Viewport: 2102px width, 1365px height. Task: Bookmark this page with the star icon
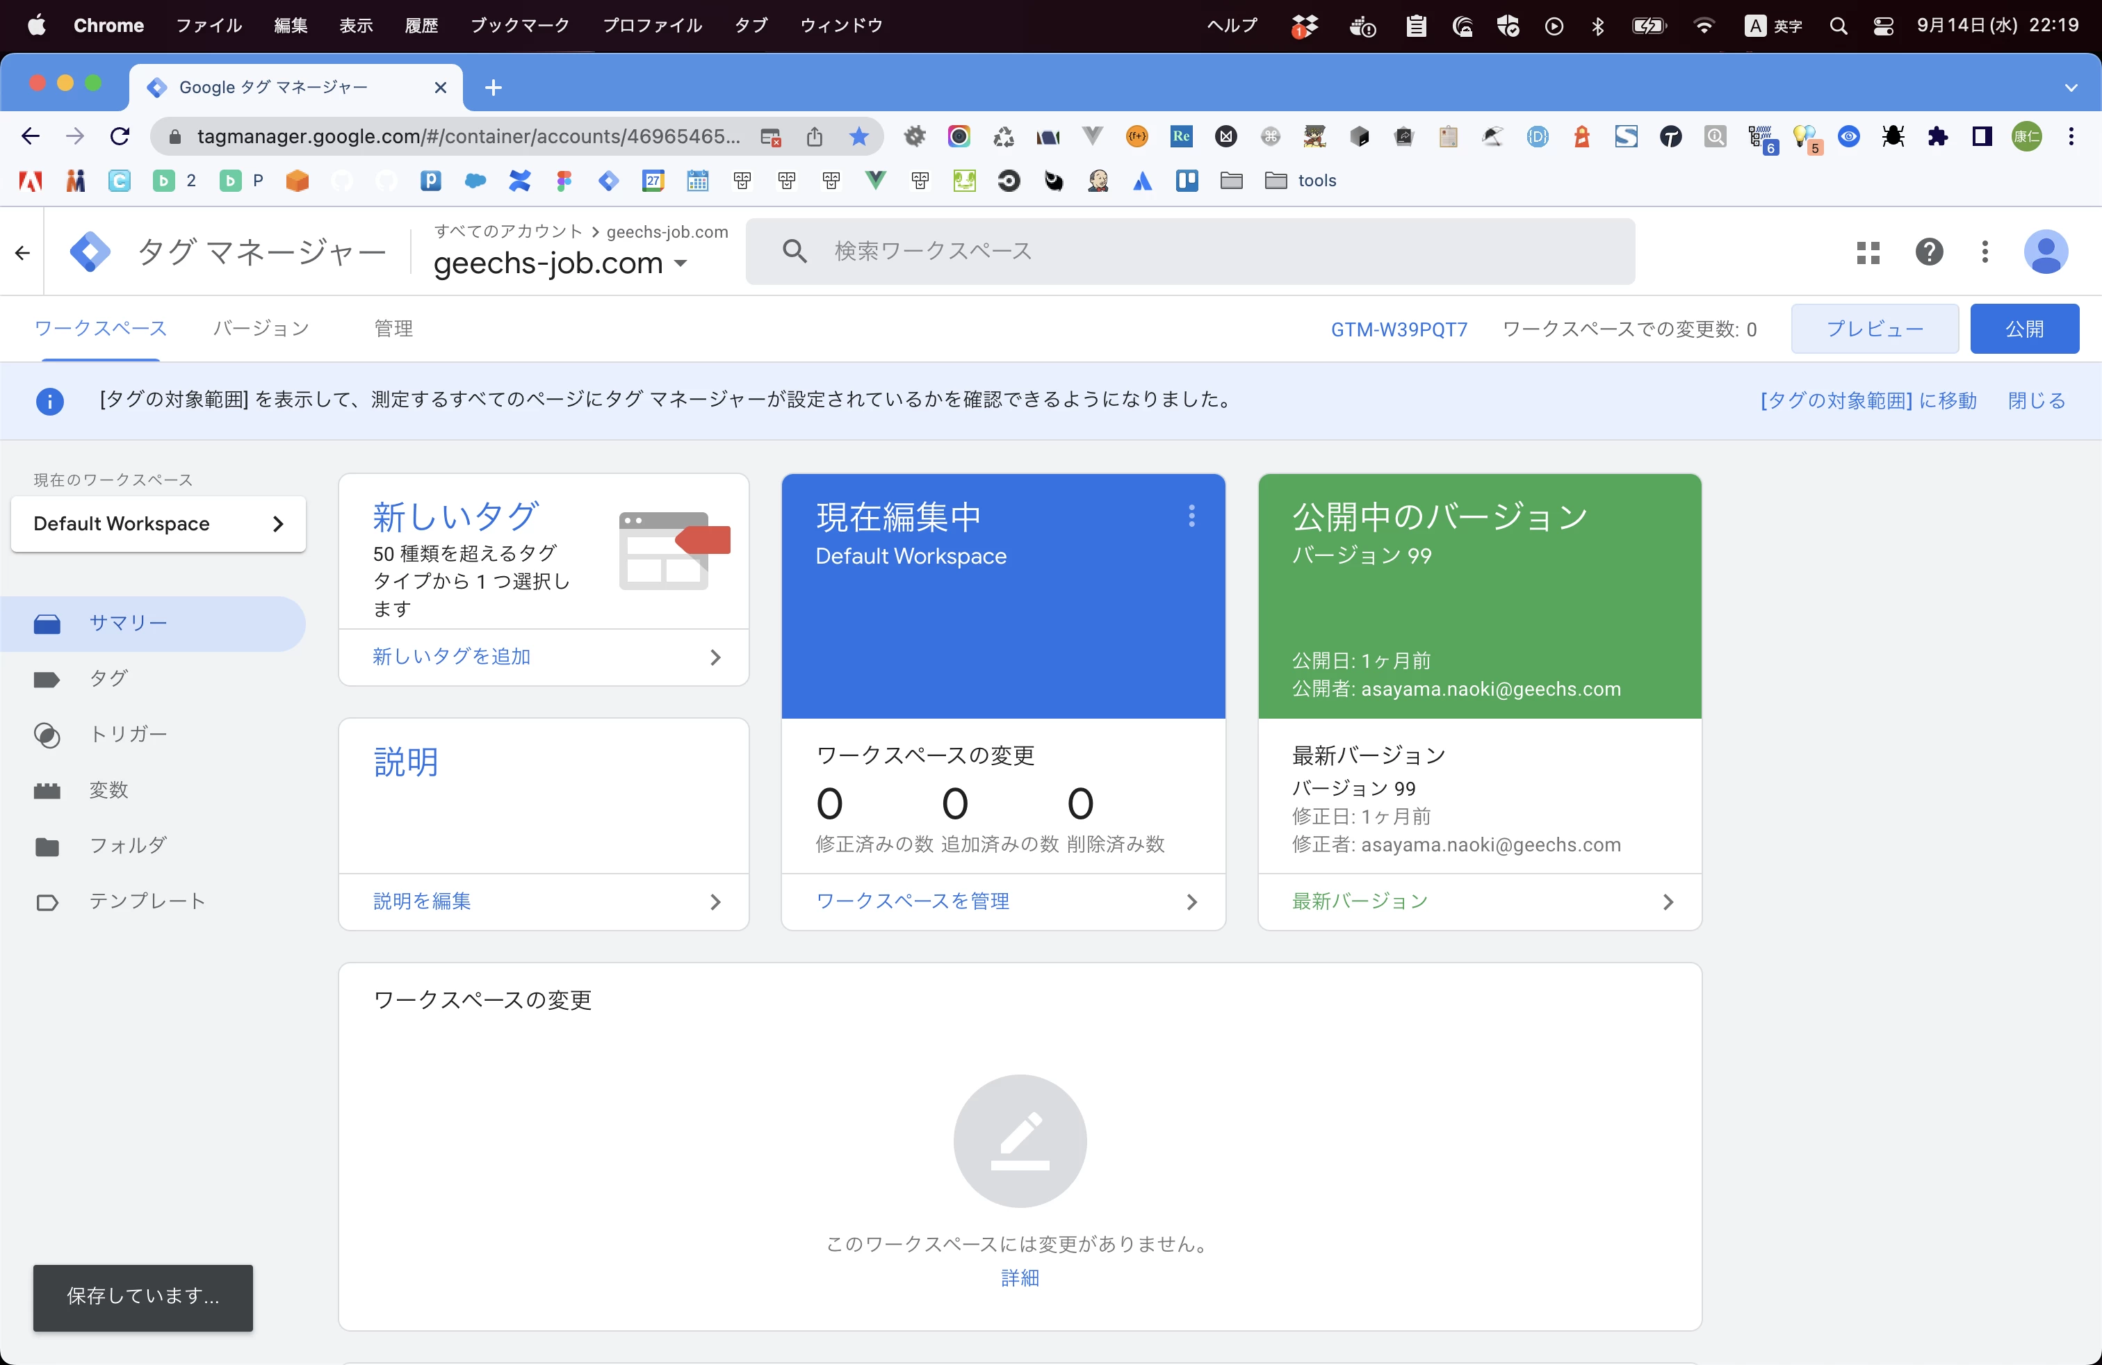pos(858,136)
